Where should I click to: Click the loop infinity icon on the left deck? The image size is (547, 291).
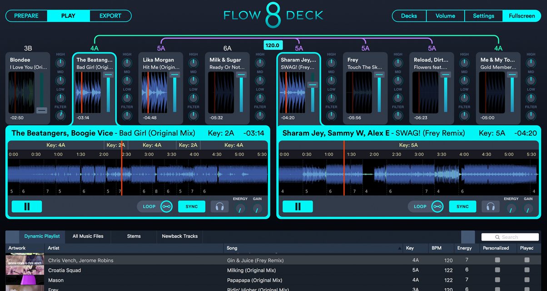pyautogui.click(x=166, y=206)
